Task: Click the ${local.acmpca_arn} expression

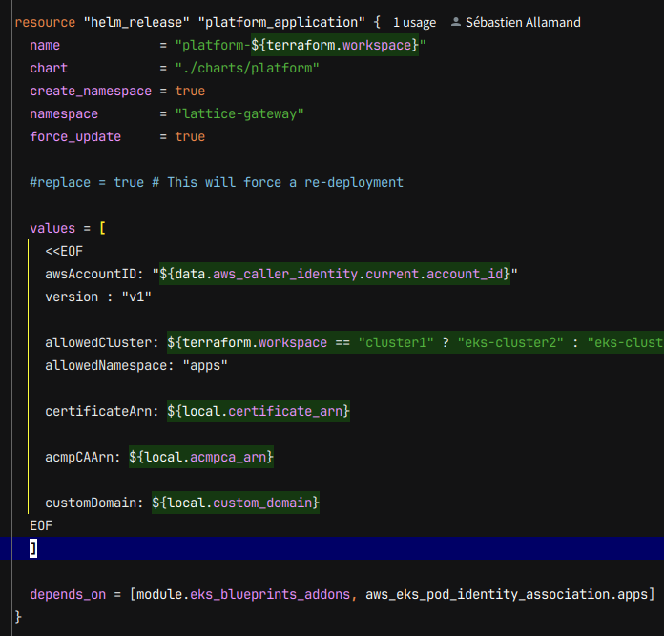Action: [201, 457]
